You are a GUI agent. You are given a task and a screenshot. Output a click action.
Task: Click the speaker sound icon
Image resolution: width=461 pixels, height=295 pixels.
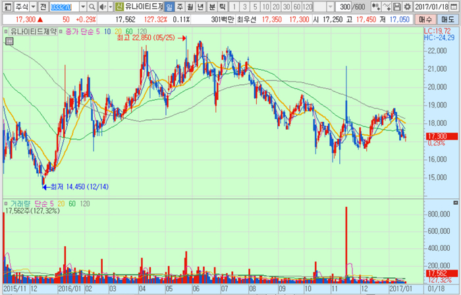pyautogui.click(x=104, y=7)
